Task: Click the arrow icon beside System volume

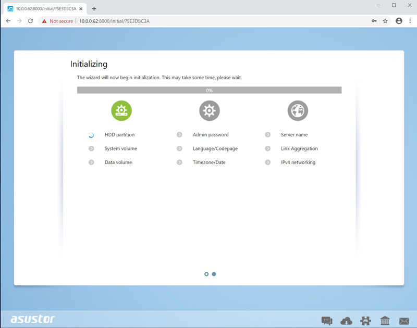Action: coord(91,148)
